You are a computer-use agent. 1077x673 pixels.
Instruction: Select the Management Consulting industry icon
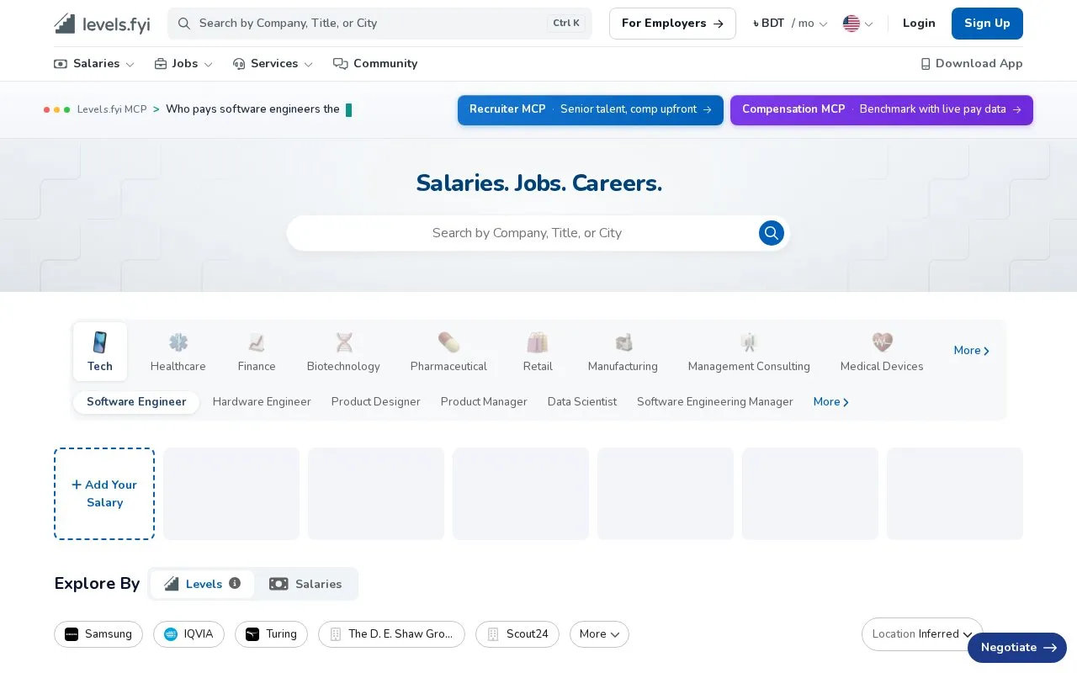pyautogui.click(x=749, y=352)
